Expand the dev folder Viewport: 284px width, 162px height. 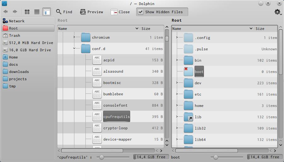tap(177, 82)
